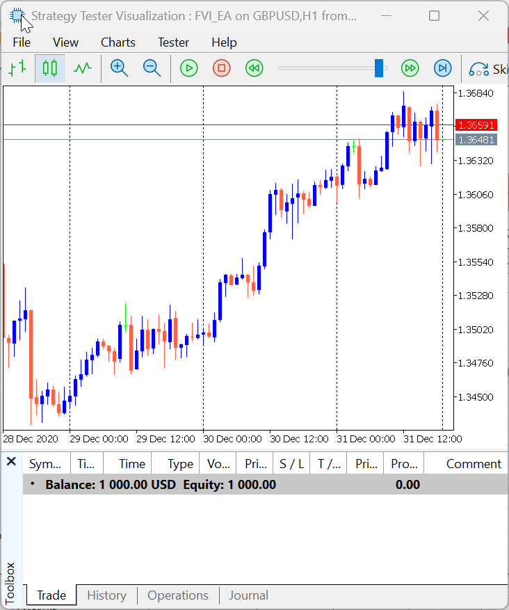Click the 29 Dec 12:00 time label

coord(165,439)
